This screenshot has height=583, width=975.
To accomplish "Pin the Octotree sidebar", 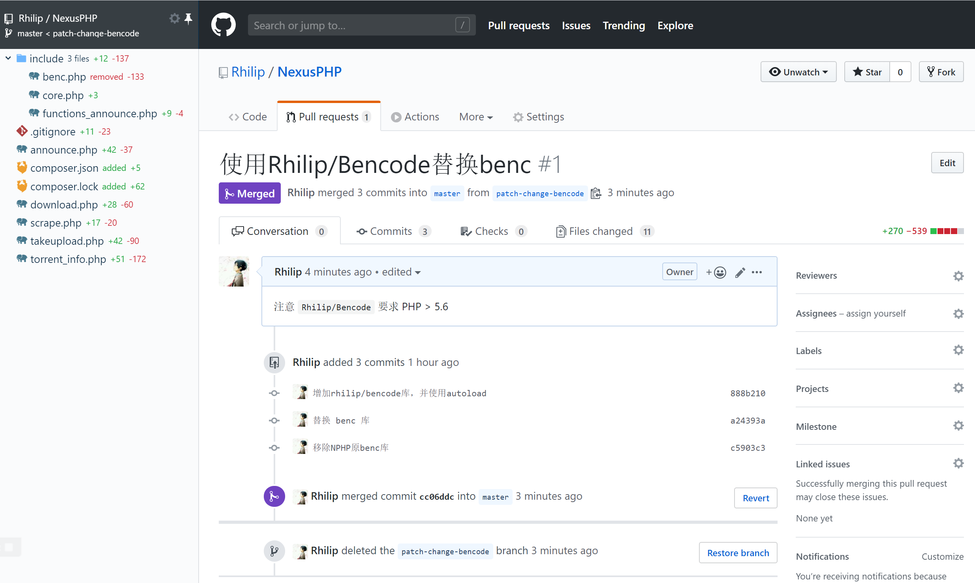I will [x=188, y=18].
